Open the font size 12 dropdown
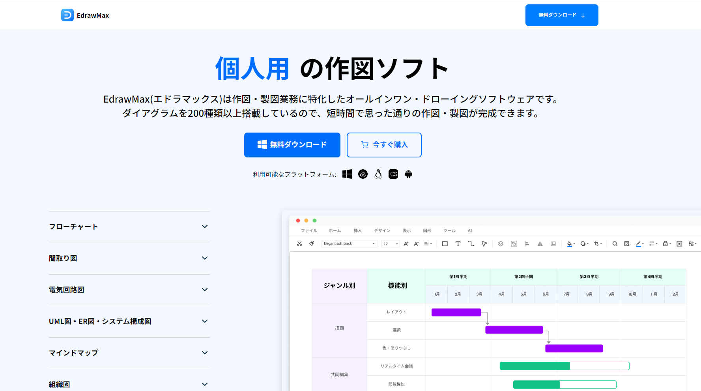This screenshot has height=391, width=701. (391, 244)
